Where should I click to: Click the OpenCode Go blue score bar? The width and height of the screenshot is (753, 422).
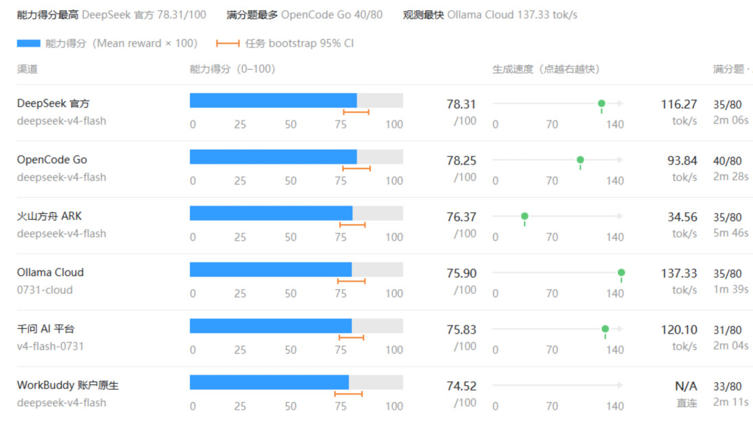click(x=273, y=157)
